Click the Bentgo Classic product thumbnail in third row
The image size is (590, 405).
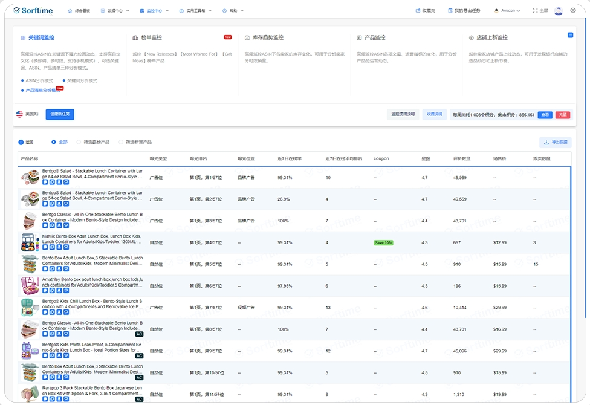coord(30,221)
